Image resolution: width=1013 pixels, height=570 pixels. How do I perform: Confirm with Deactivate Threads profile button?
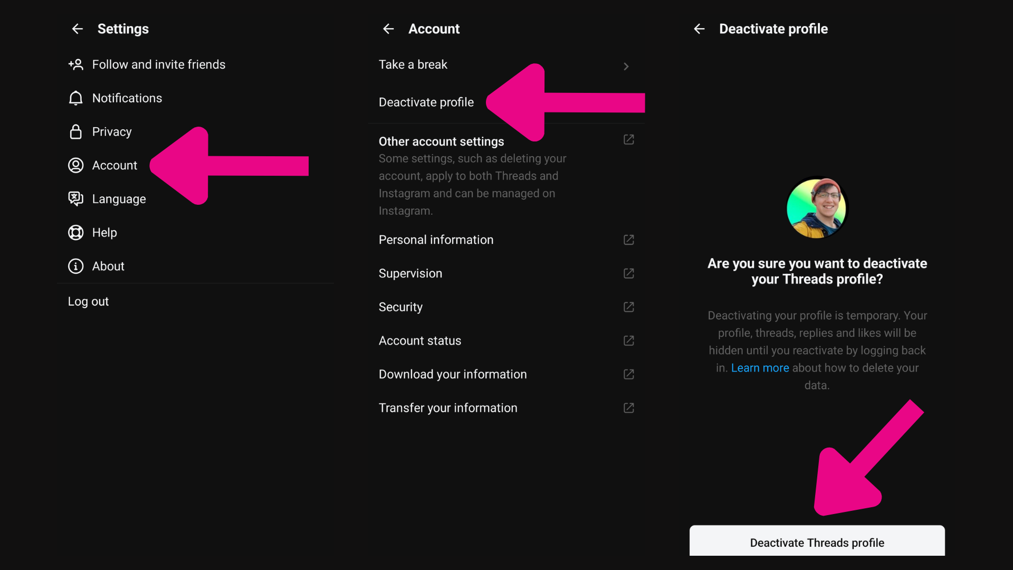click(x=817, y=540)
